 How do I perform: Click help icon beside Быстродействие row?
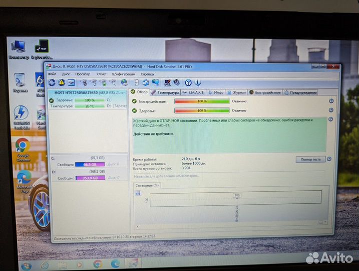(330, 101)
